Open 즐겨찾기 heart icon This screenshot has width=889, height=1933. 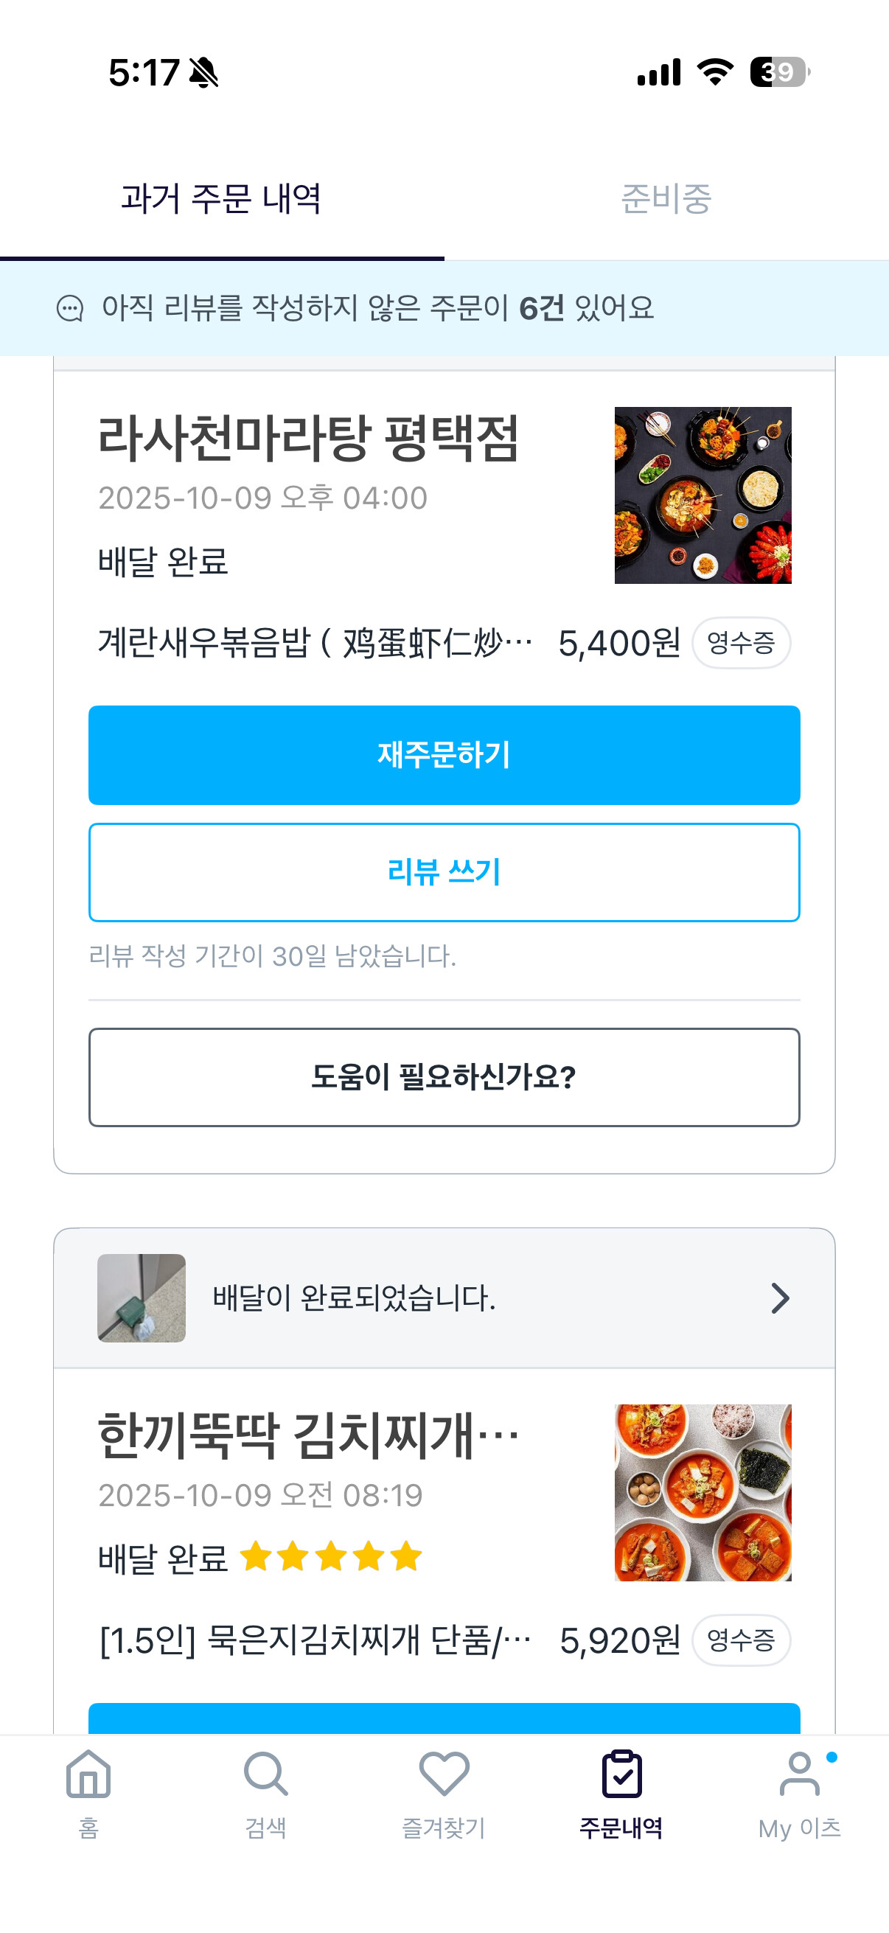click(x=444, y=1774)
